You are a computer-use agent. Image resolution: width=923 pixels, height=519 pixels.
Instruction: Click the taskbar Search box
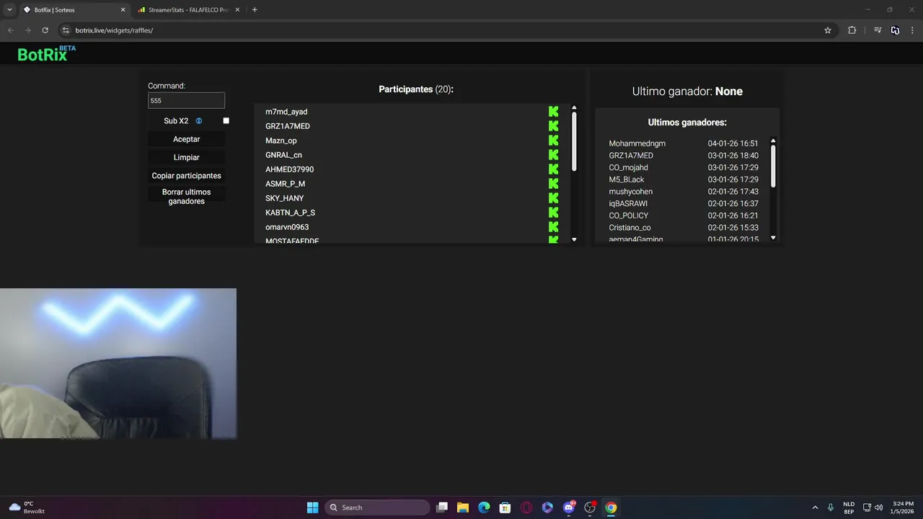[x=378, y=507]
